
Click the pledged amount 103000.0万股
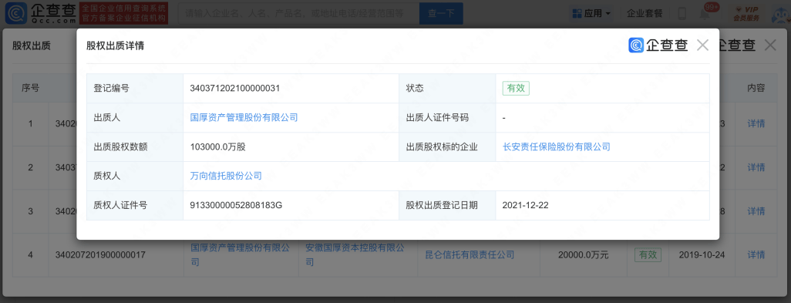(x=217, y=146)
